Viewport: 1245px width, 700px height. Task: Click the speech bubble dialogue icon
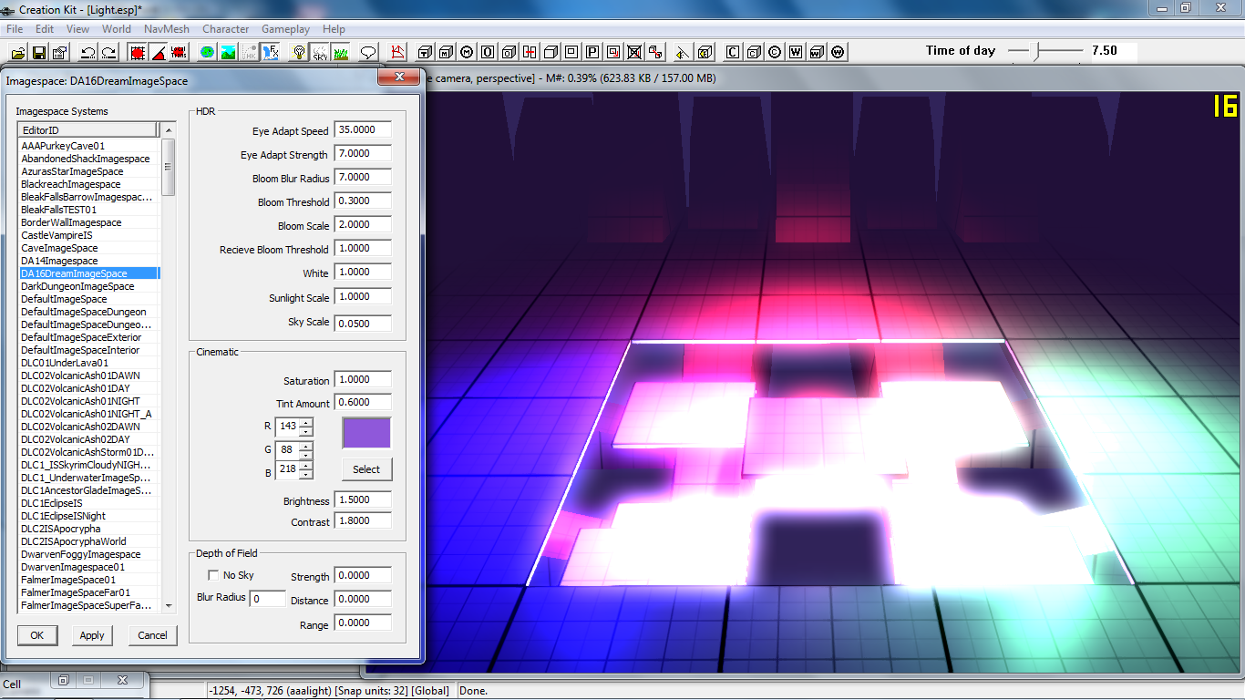tap(368, 52)
